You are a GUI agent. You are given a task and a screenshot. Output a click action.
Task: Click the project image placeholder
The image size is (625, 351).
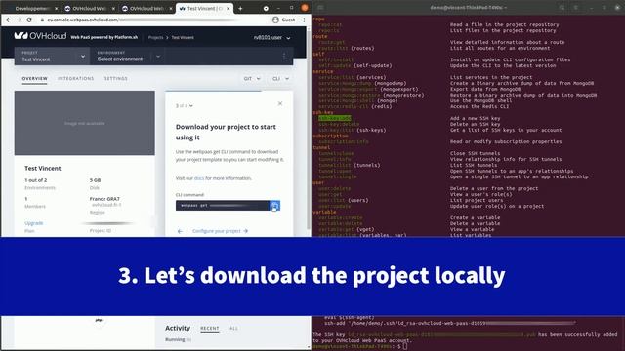click(85, 123)
